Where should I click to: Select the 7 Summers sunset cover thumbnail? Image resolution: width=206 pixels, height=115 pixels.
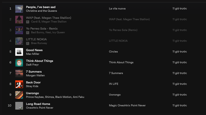(x=19, y=73)
